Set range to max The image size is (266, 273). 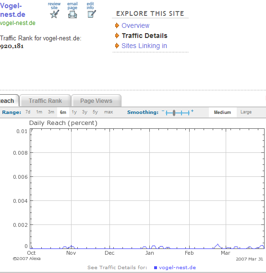pos(109,112)
